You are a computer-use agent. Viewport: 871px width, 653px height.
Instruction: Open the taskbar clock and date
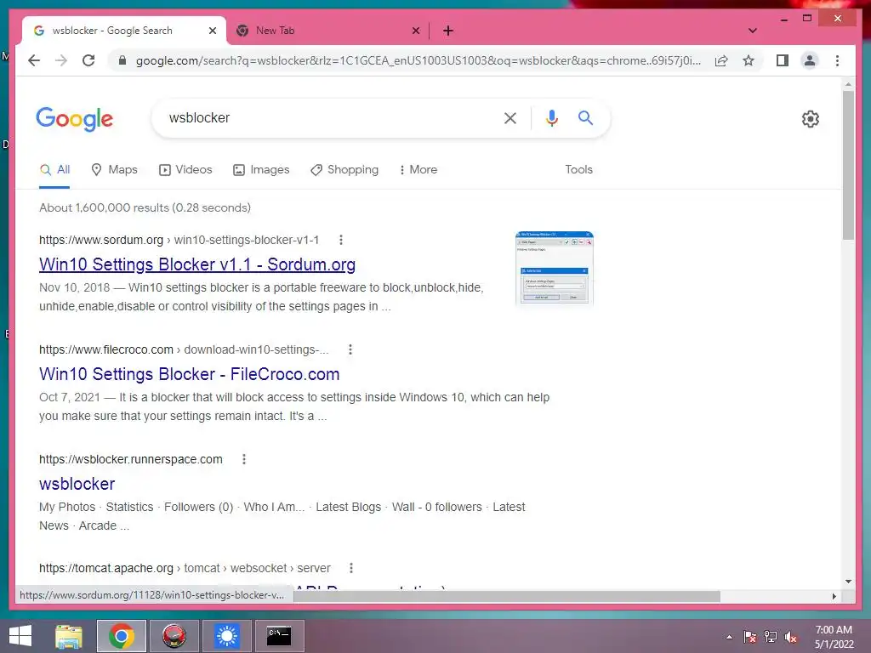pyautogui.click(x=834, y=637)
